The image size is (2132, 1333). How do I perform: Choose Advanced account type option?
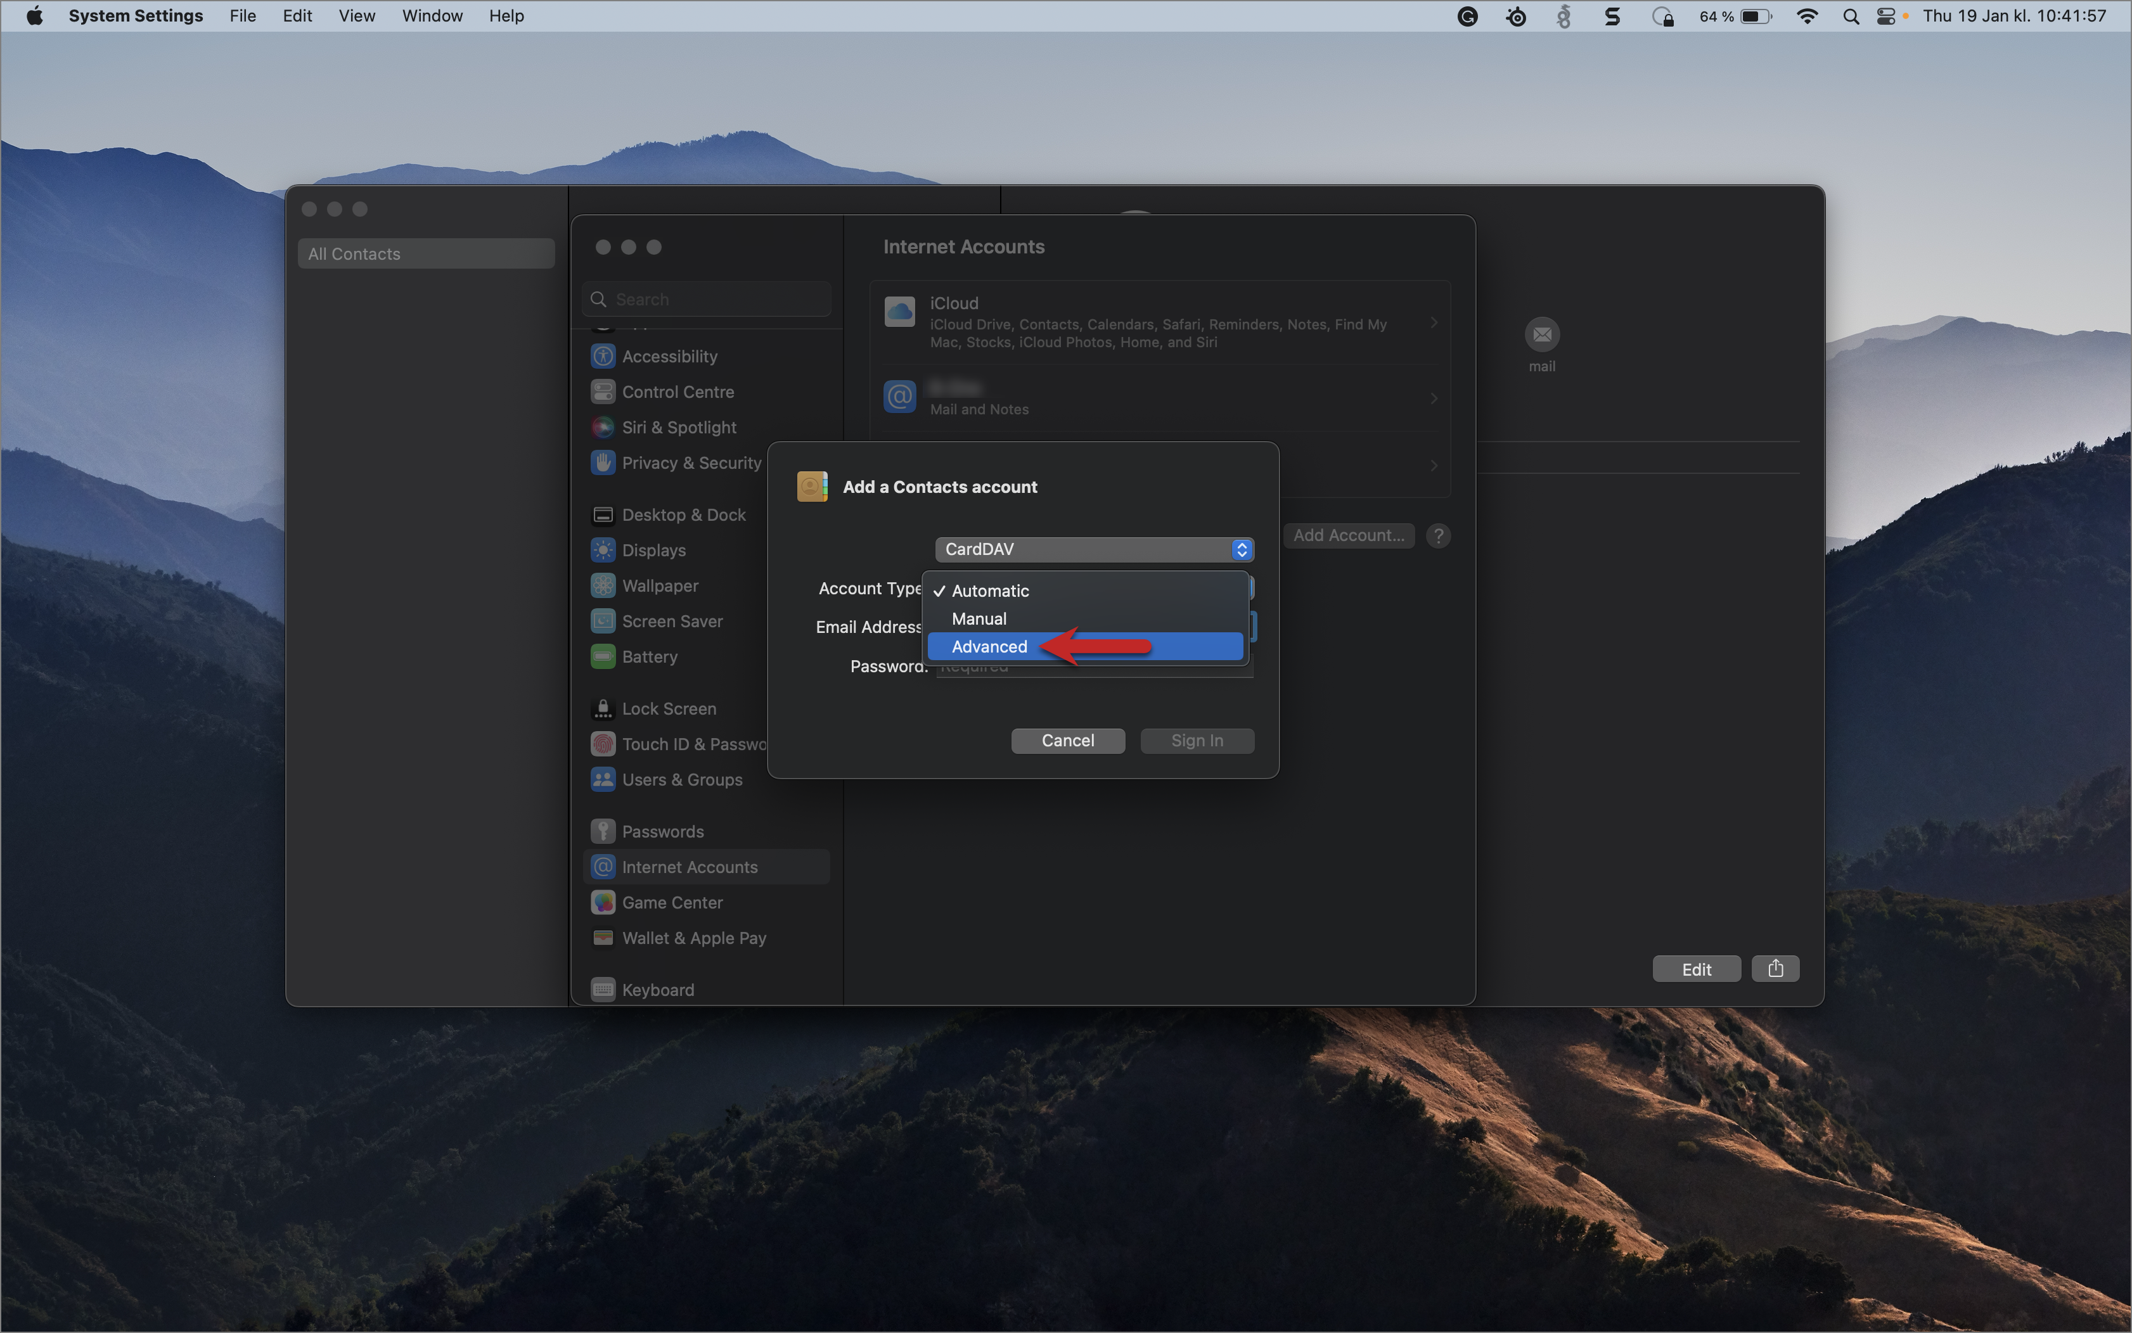pos(1086,646)
